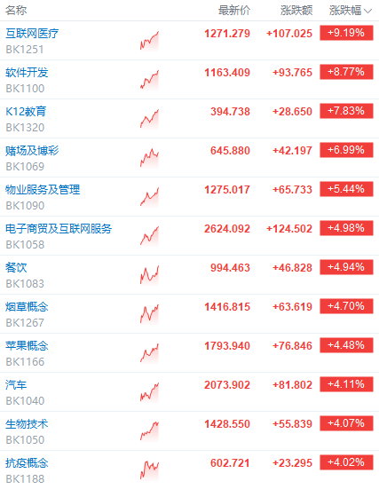Open the 苹果概念 sector link

point(27,346)
